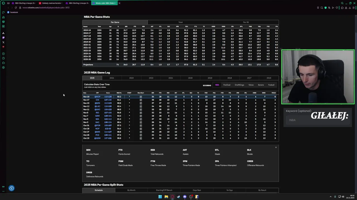Click the green ad-blocker shield icon
Image resolution: width=357 pixels, height=200 pixels.
click(x=325, y=8)
